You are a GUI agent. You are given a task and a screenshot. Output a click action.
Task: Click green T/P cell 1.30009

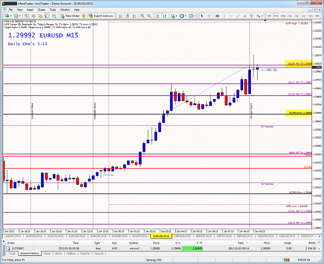click(x=192, y=248)
